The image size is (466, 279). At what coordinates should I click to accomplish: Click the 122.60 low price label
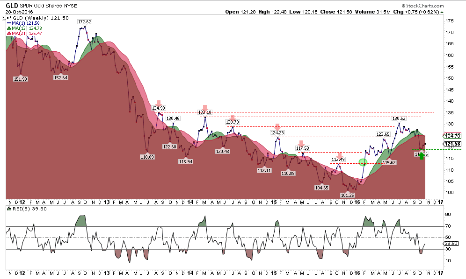click(170, 146)
